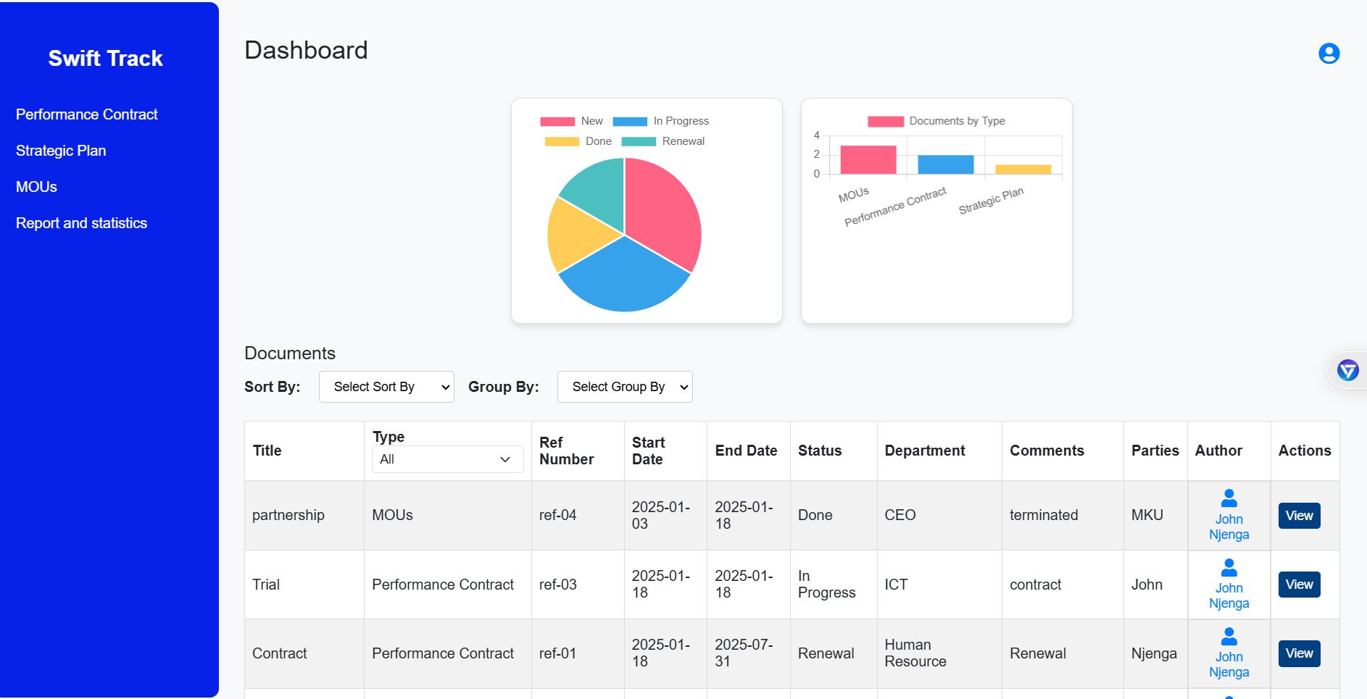Open the Select Group By dropdown
Image resolution: width=1367 pixels, height=699 pixels.
[x=625, y=387]
